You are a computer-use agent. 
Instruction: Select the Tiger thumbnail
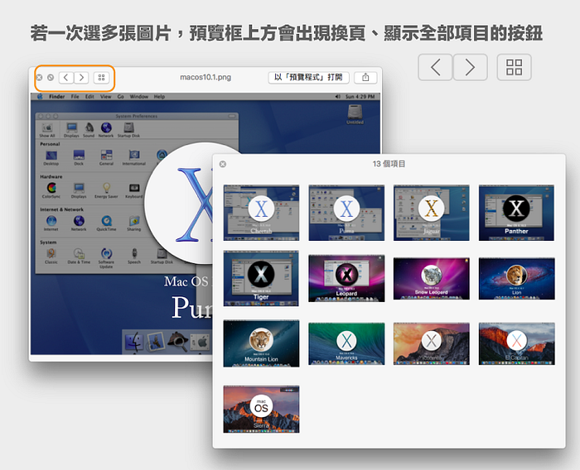tap(261, 278)
